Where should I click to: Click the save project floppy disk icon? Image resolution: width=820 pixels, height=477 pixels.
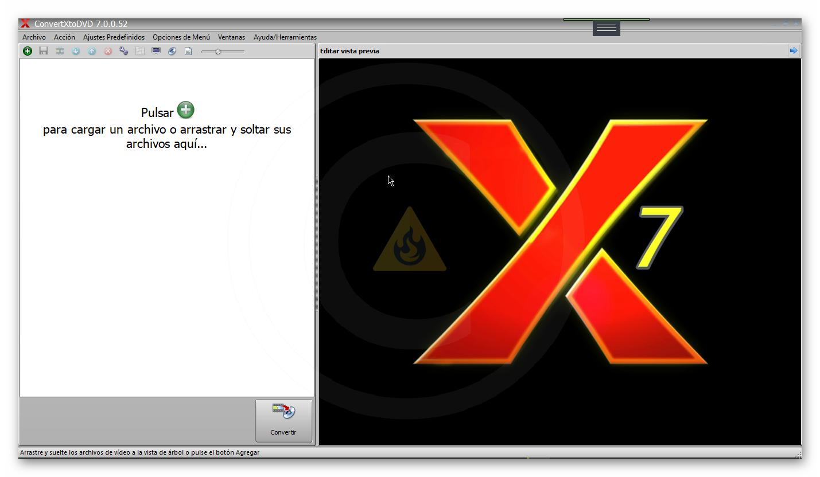coord(44,51)
